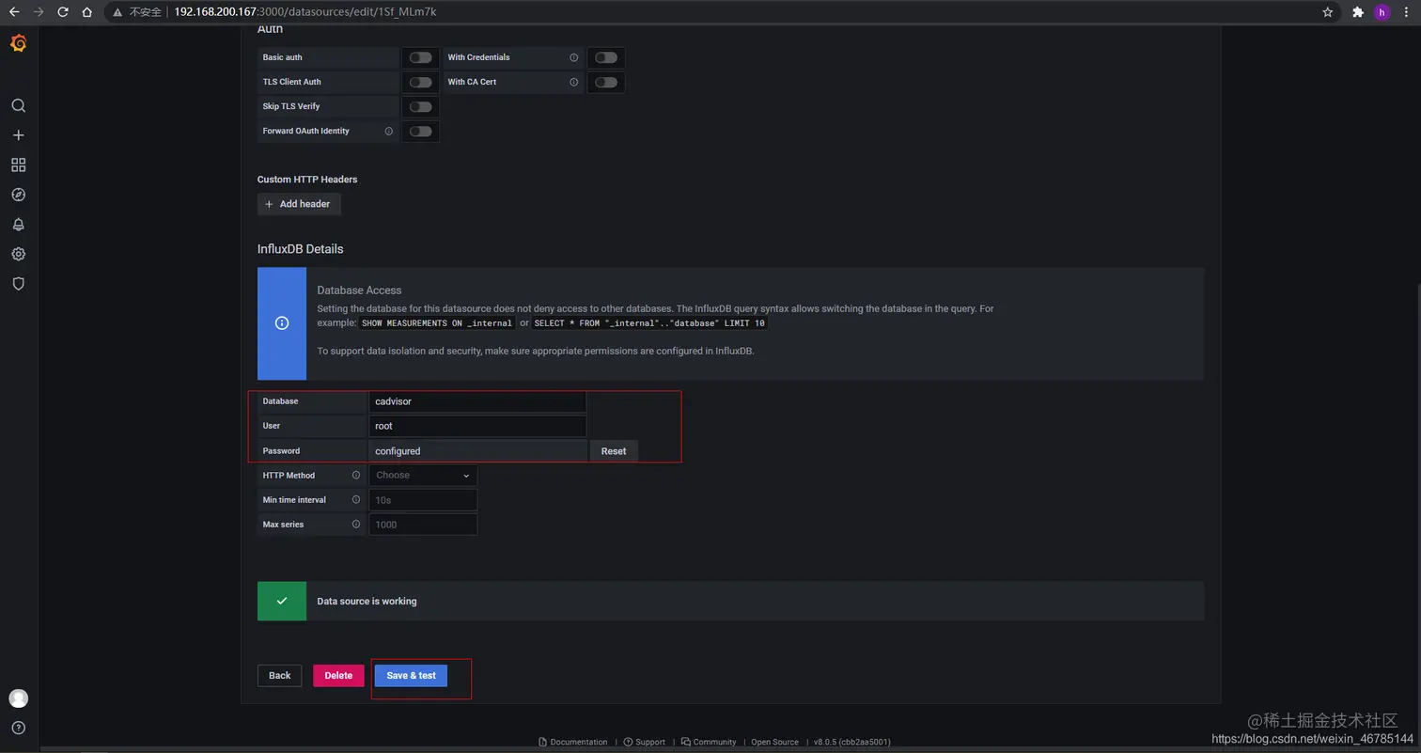The height and width of the screenshot is (753, 1421).
Task: Open the Server Admin shield icon
Action: pos(18,283)
